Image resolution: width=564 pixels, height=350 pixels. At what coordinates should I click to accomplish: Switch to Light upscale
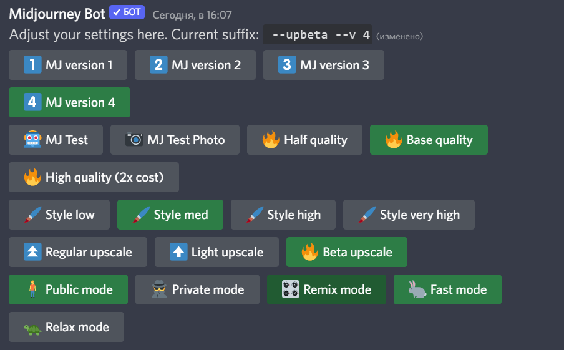(216, 252)
